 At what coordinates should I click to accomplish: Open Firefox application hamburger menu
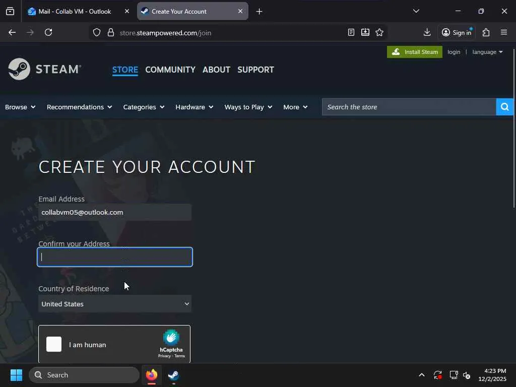click(x=504, y=33)
